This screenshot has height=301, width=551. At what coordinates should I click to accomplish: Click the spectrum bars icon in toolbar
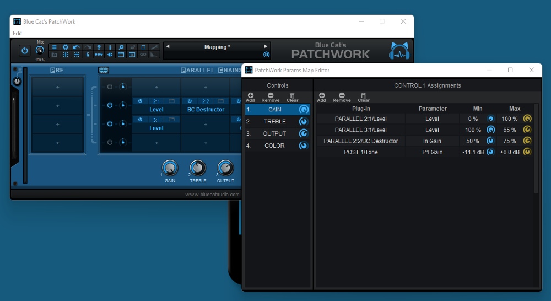coord(154,55)
